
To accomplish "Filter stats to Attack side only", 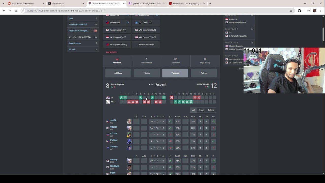I will [201, 110].
